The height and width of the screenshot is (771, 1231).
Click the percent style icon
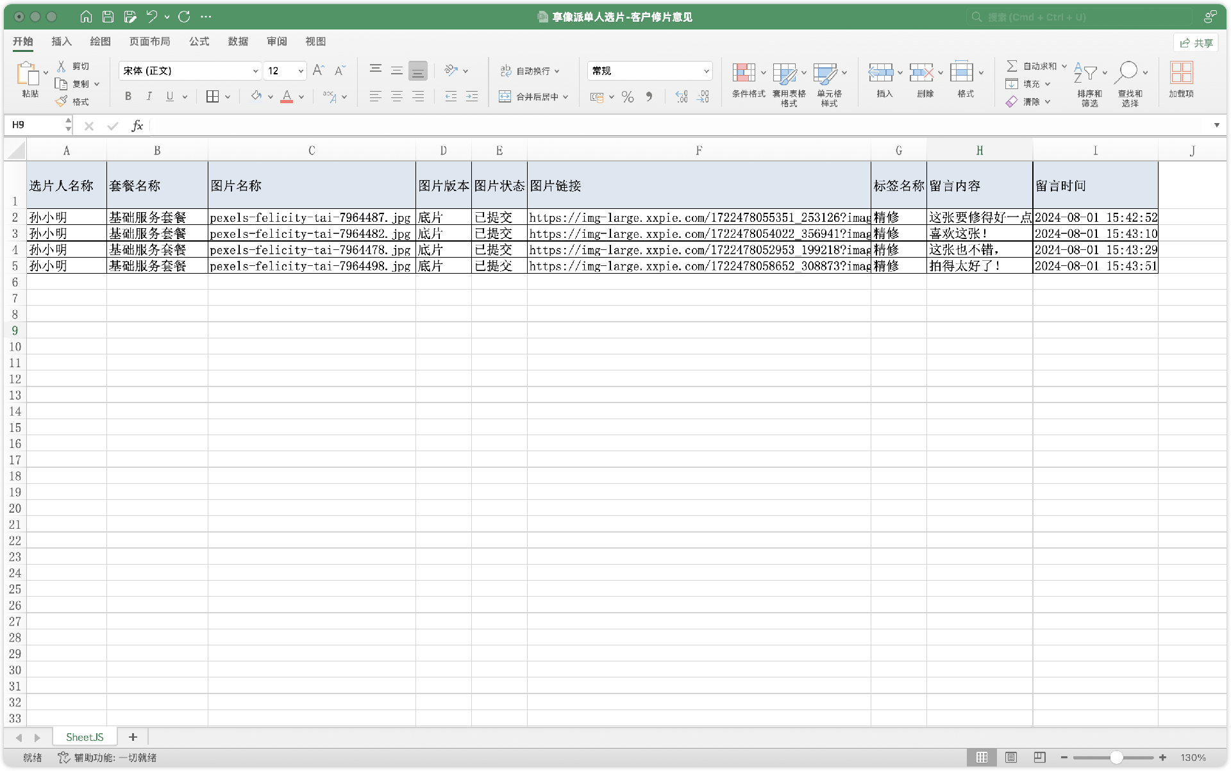627,97
